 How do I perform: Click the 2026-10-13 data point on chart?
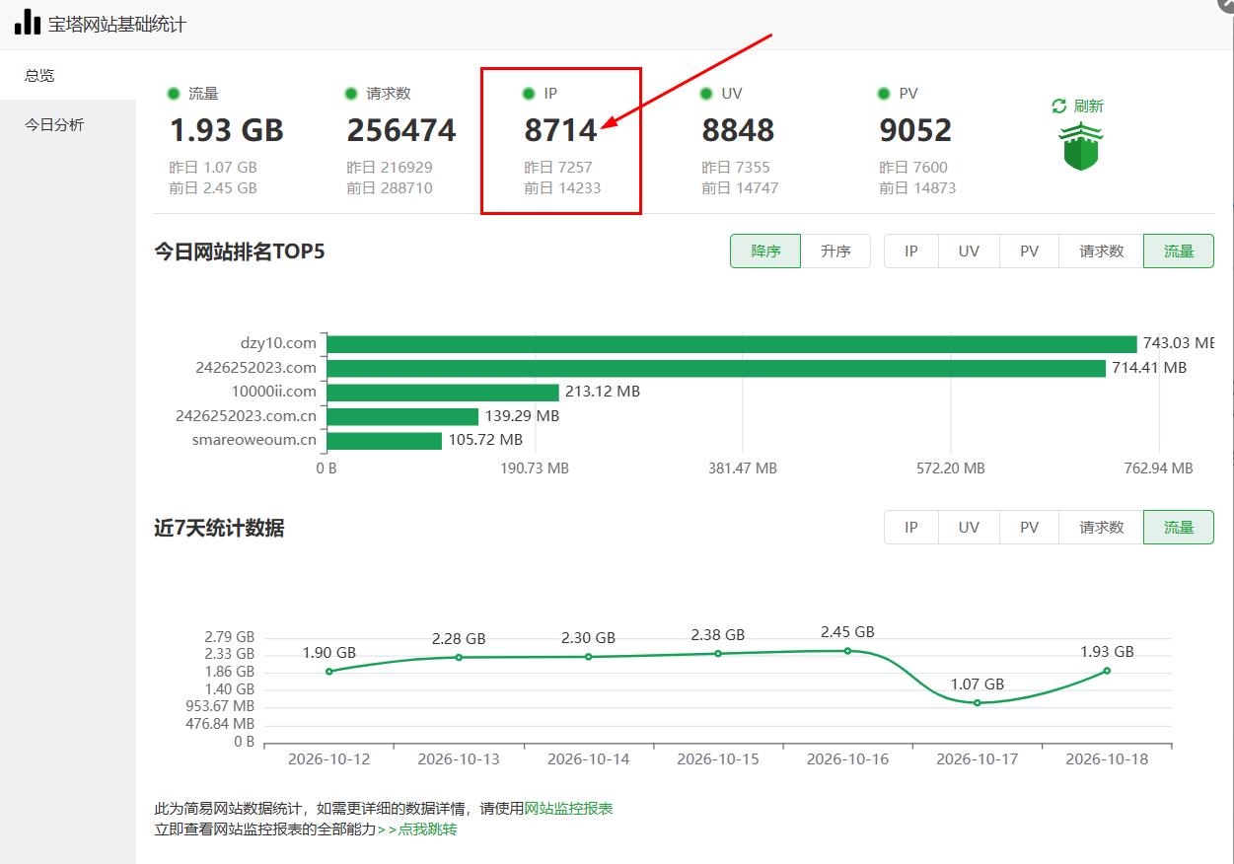point(459,657)
